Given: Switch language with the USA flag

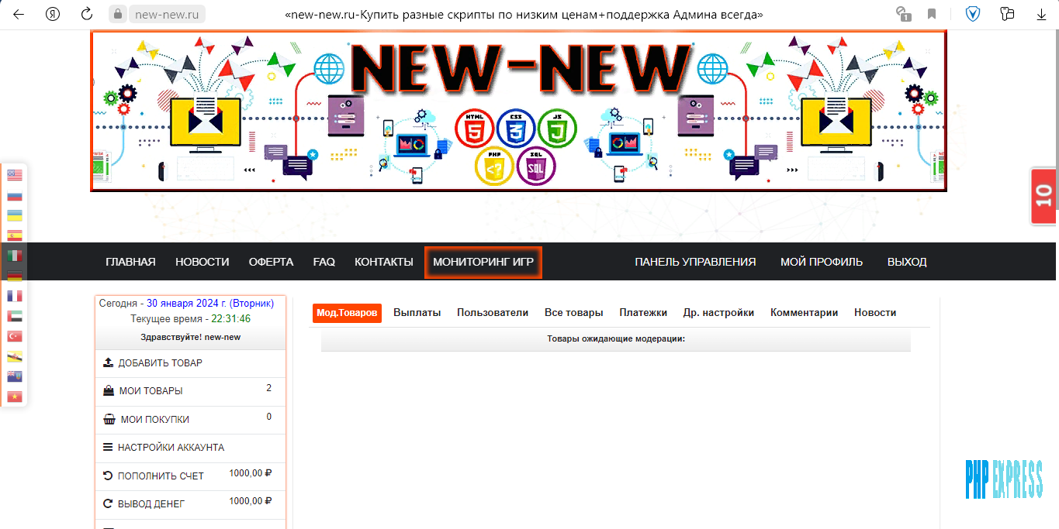Looking at the screenshot, I should (x=15, y=175).
